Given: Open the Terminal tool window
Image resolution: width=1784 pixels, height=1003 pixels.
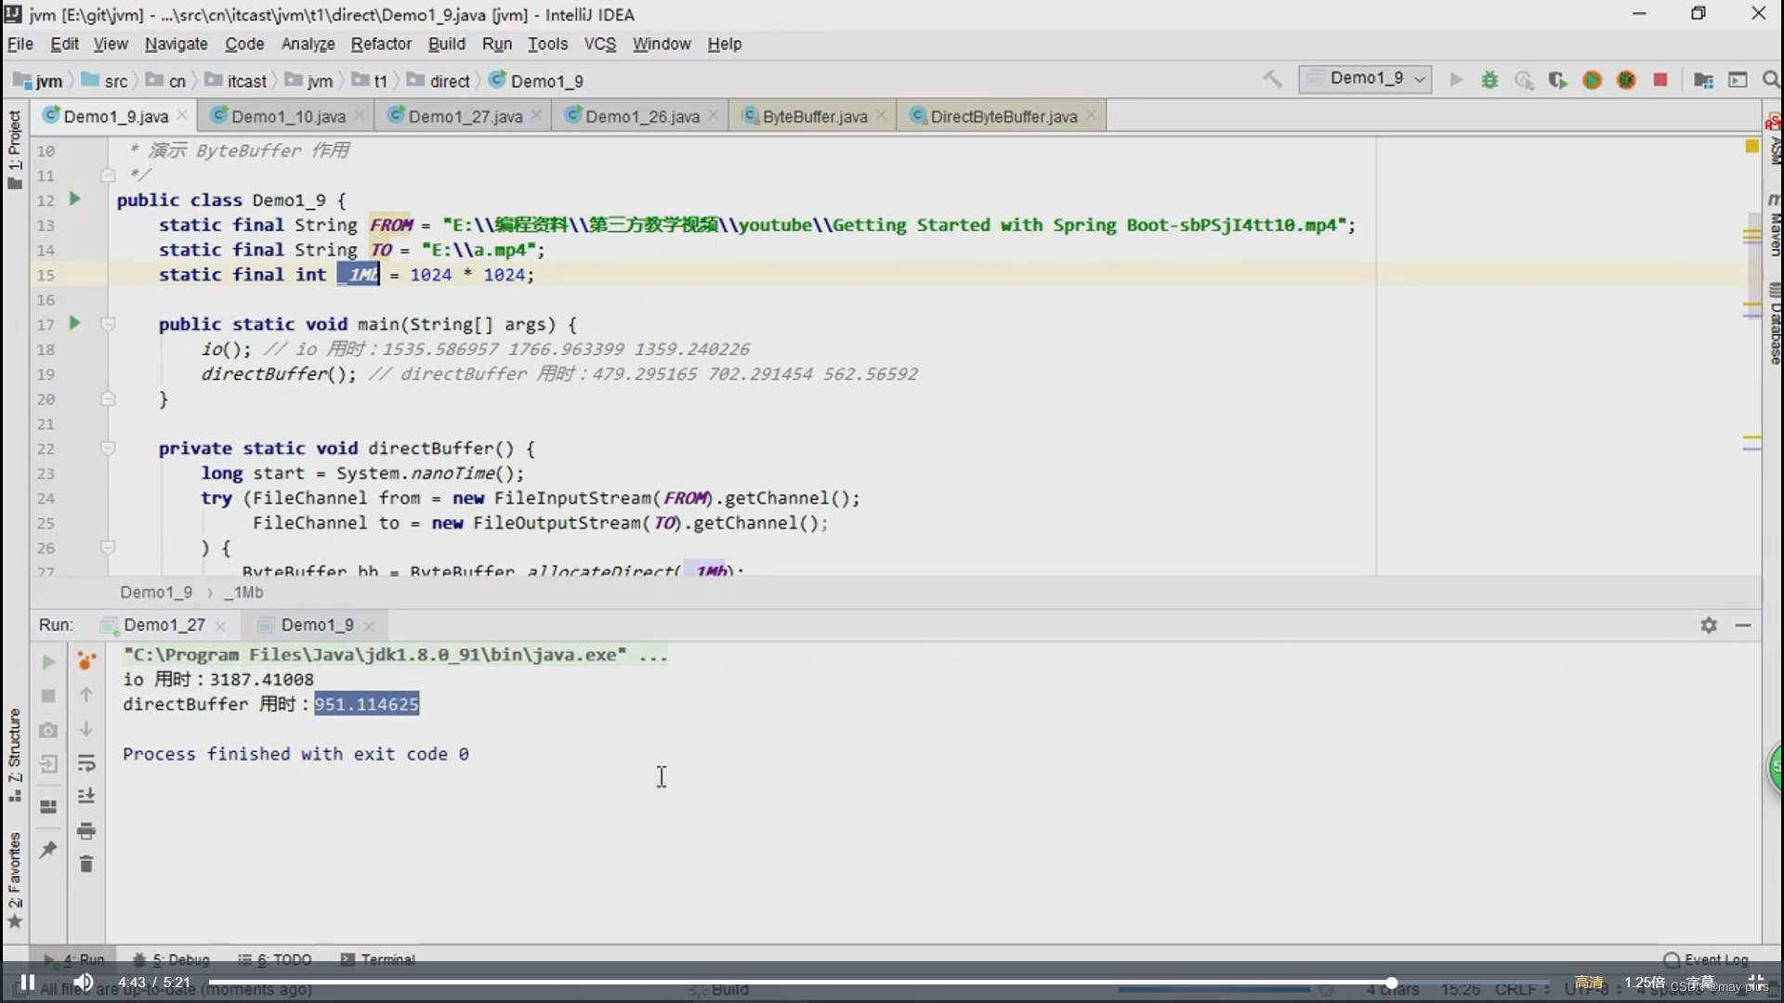Looking at the screenshot, I should [378, 959].
